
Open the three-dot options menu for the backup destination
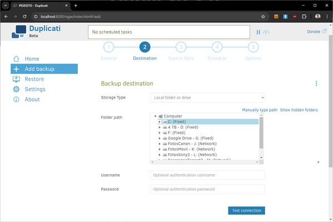click(x=316, y=83)
